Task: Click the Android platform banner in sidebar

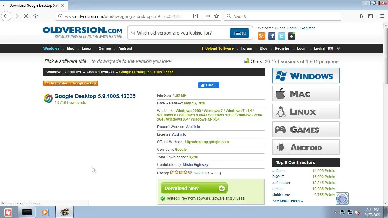Action: 306,147
